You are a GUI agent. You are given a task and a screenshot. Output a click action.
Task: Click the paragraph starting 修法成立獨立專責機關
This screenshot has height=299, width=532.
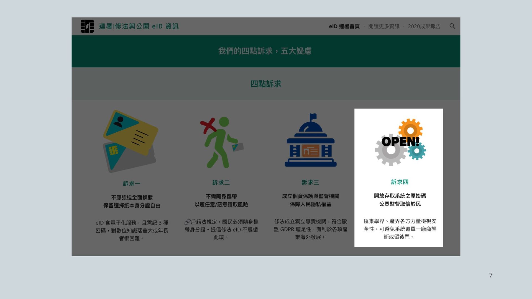(311, 229)
